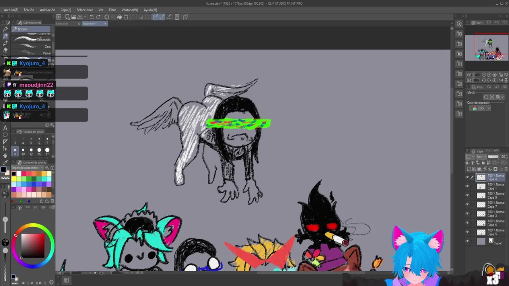The image size is (509, 286).
Task: Close the Kamochiz canvas tab
Action: click(x=79, y=23)
